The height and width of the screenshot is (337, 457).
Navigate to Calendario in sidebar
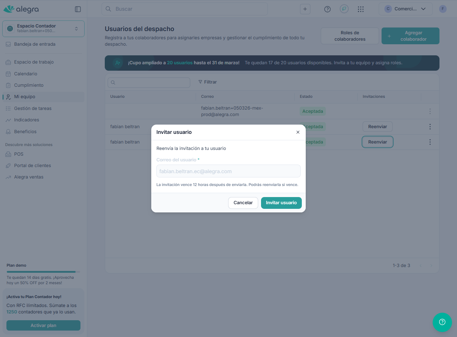click(25, 74)
